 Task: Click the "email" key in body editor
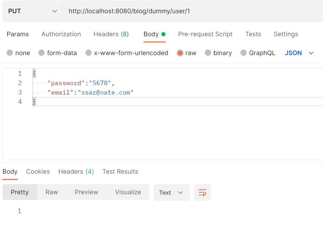60,92
